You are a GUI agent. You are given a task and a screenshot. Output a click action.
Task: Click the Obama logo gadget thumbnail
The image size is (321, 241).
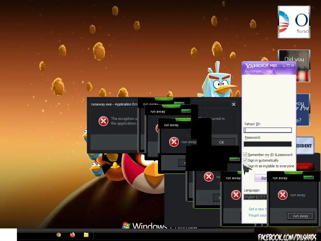(294, 22)
